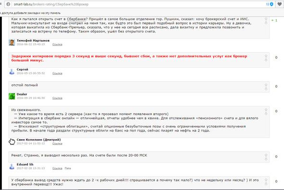Upvote Свин Копилкин's comment 'Из свеженького'
Viewport: 284px width, 190px height.
pyautogui.click(x=266, y=110)
